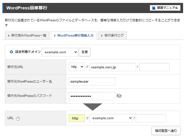Open the destination URL example.com dropdown
Viewport: 186px width, 140px height.
tap(111, 118)
